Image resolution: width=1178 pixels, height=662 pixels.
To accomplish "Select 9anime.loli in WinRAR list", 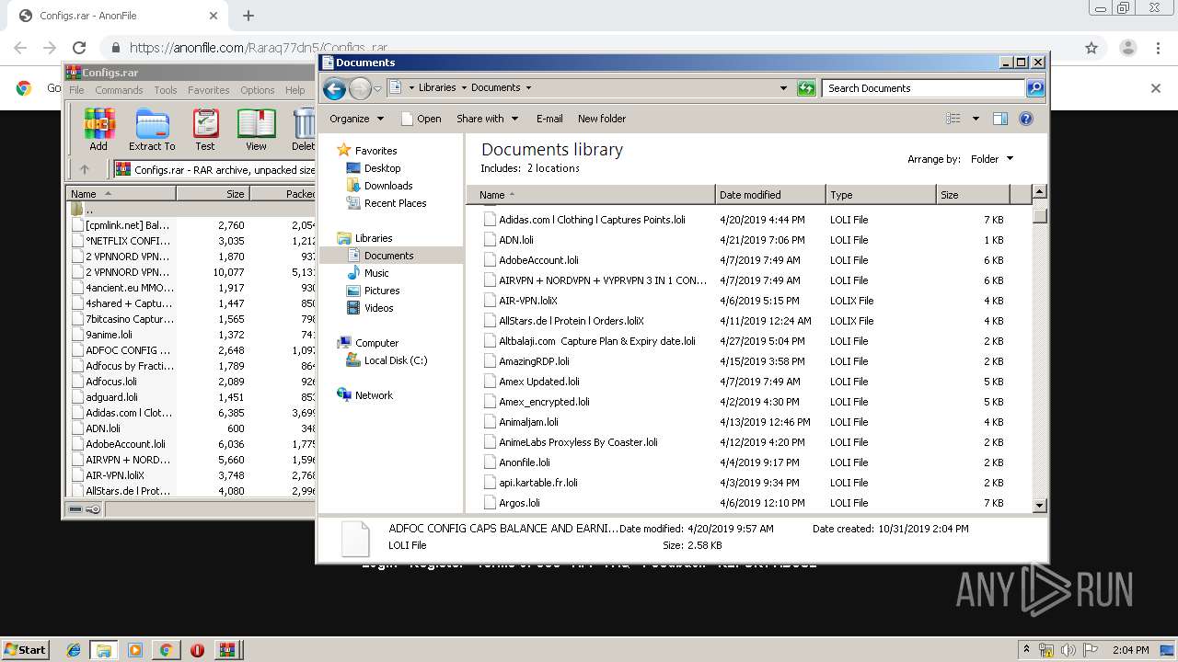I will 109,335.
